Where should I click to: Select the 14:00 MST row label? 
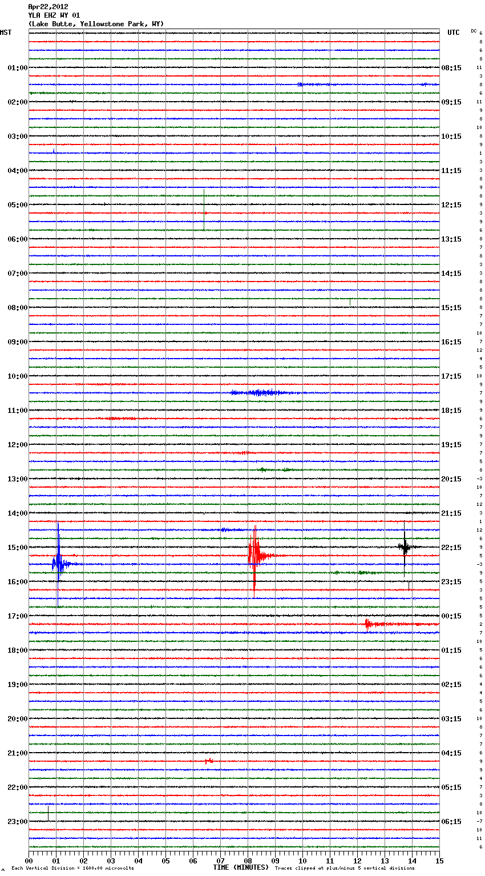click(x=18, y=513)
